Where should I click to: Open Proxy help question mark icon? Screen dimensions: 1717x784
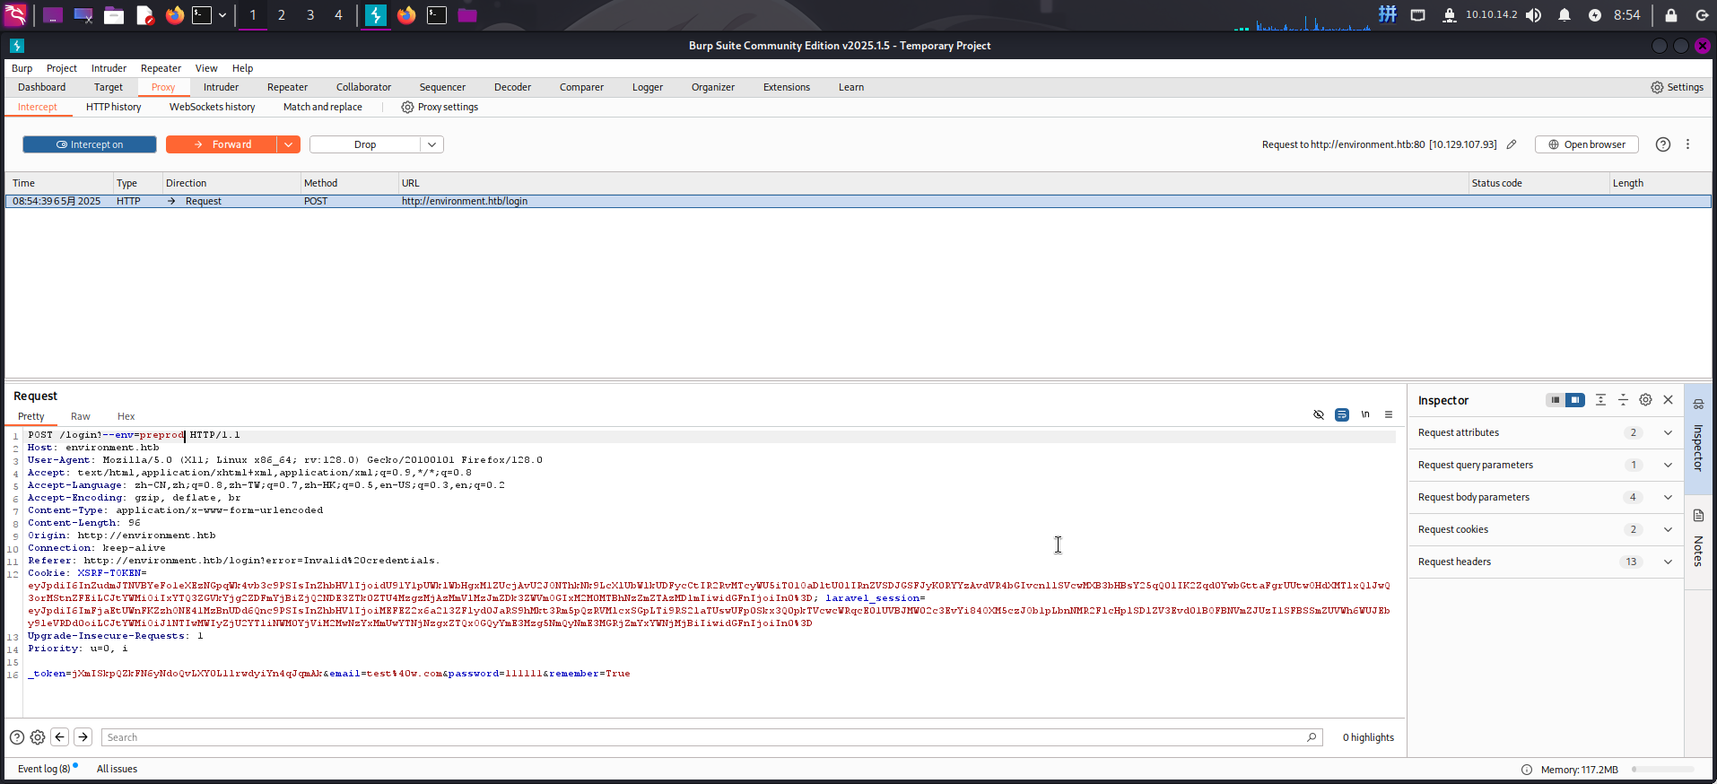pyautogui.click(x=1663, y=144)
